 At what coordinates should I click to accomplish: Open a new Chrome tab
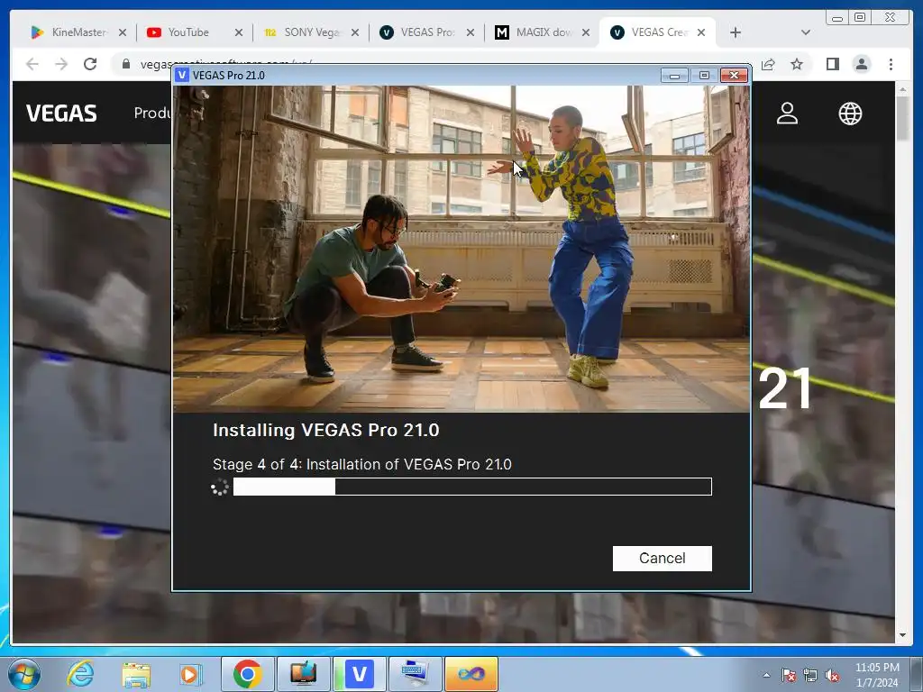(x=736, y=32)
